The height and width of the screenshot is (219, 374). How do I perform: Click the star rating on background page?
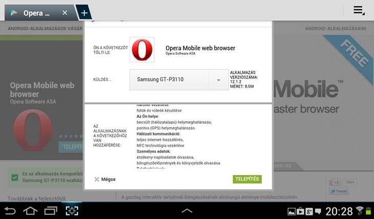tap(71, 136)
